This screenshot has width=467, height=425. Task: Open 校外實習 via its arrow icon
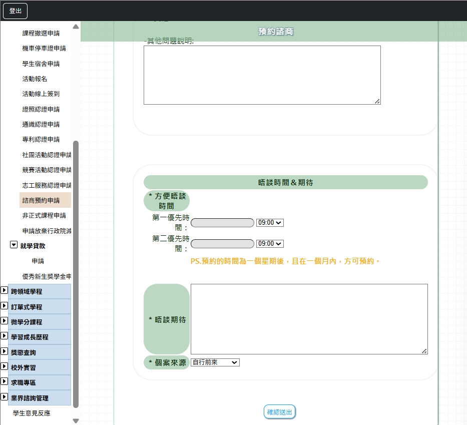coord(4,367)
